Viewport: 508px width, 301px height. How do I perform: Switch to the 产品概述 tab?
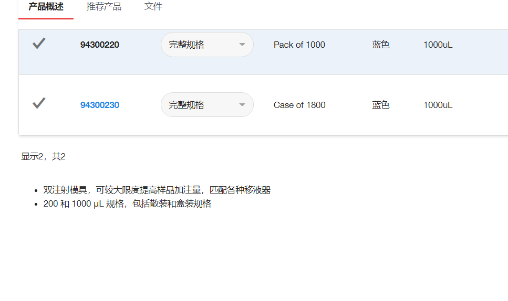46,7
